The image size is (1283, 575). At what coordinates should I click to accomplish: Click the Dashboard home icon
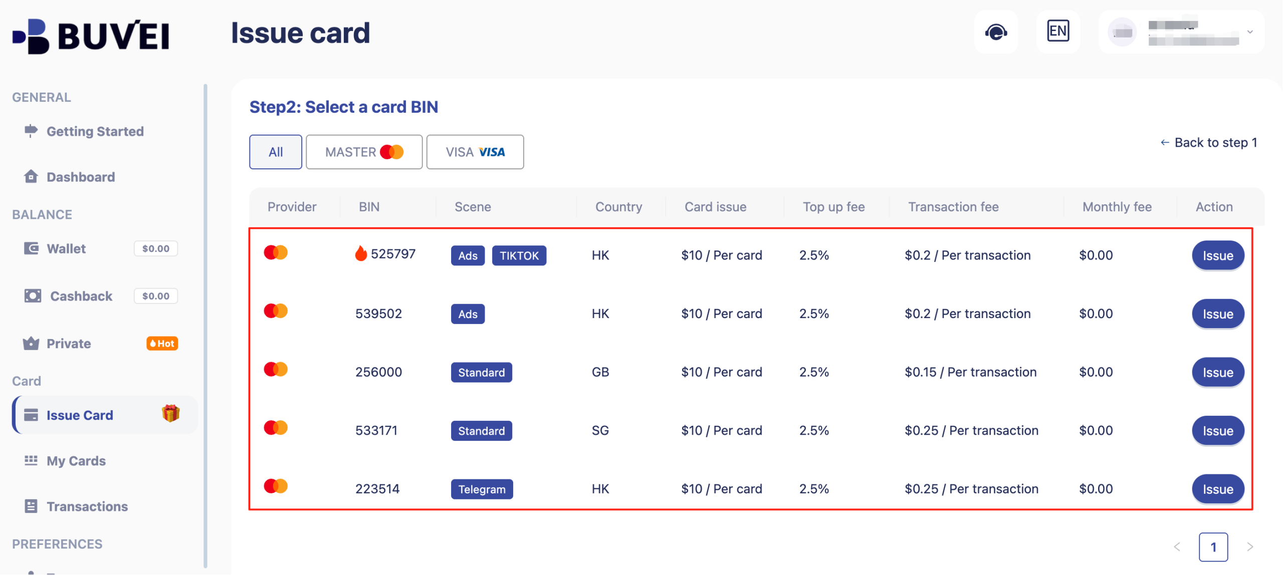pyautogui.click(x=31, y=176)
